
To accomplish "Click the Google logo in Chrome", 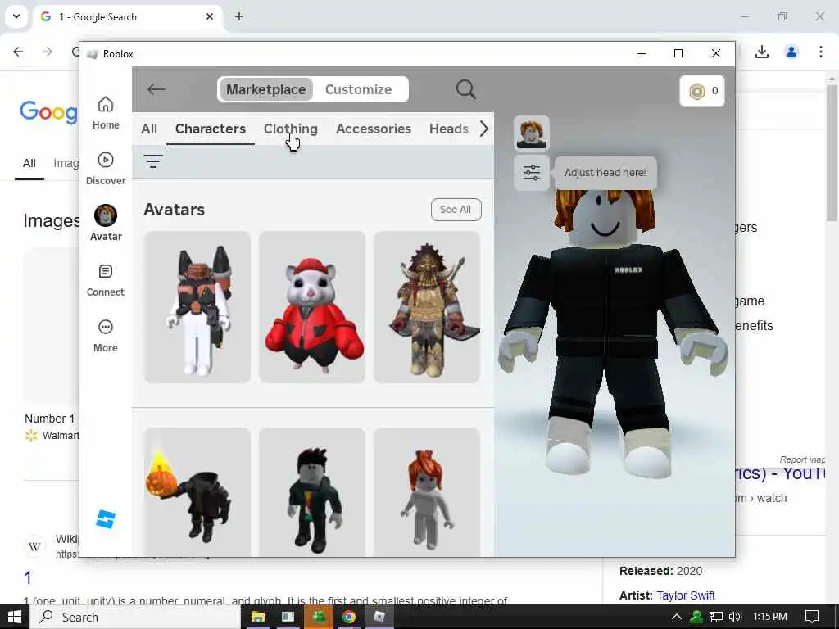I will point(48,111).
